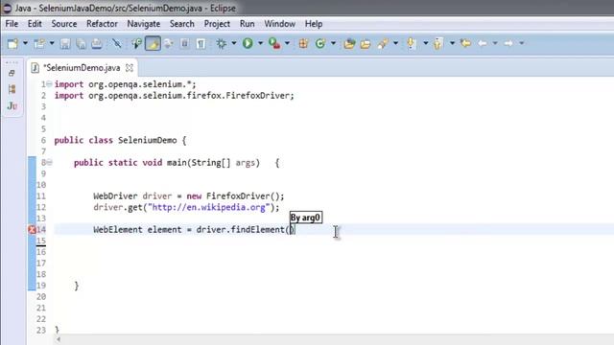This screenshot has height=345, width=614.
Task: Click the Open Task folder icon
Action: 366,43
